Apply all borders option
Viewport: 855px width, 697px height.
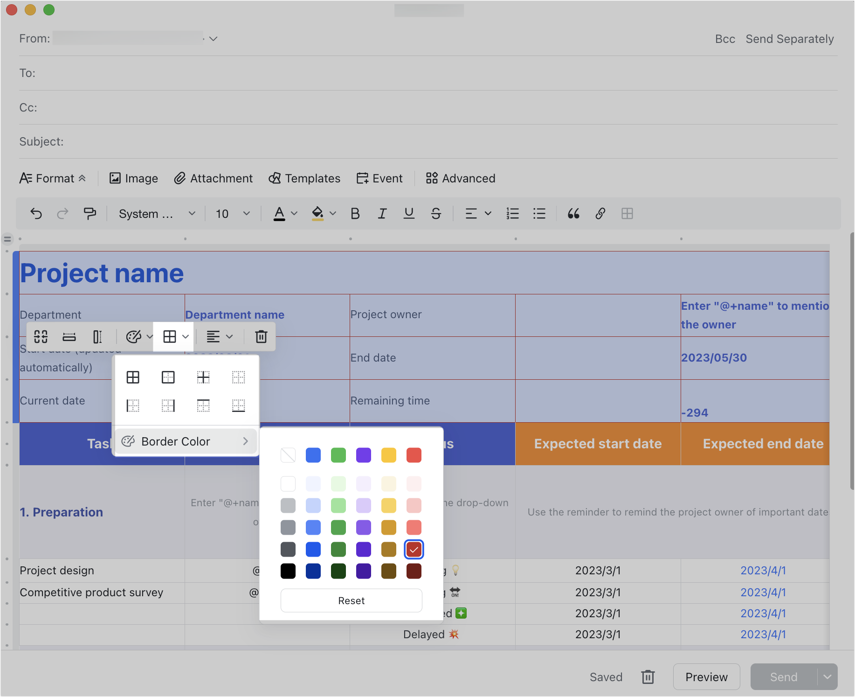[133, 377]
